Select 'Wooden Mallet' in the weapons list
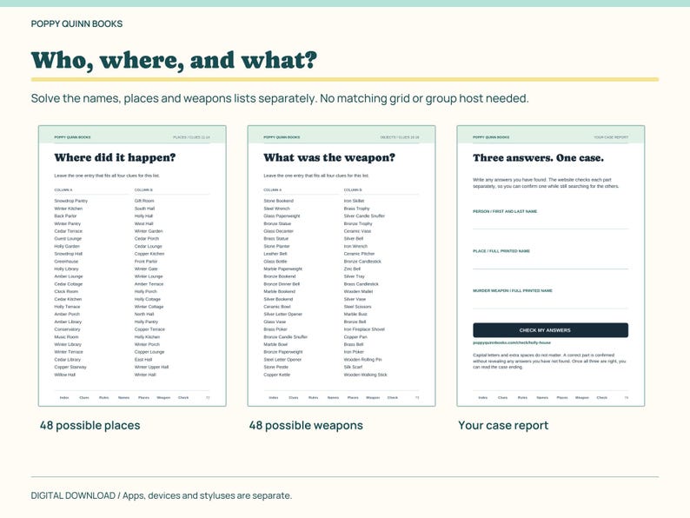Image resolution: width=690 pixels, height=518 pixels. coord(358,291)
